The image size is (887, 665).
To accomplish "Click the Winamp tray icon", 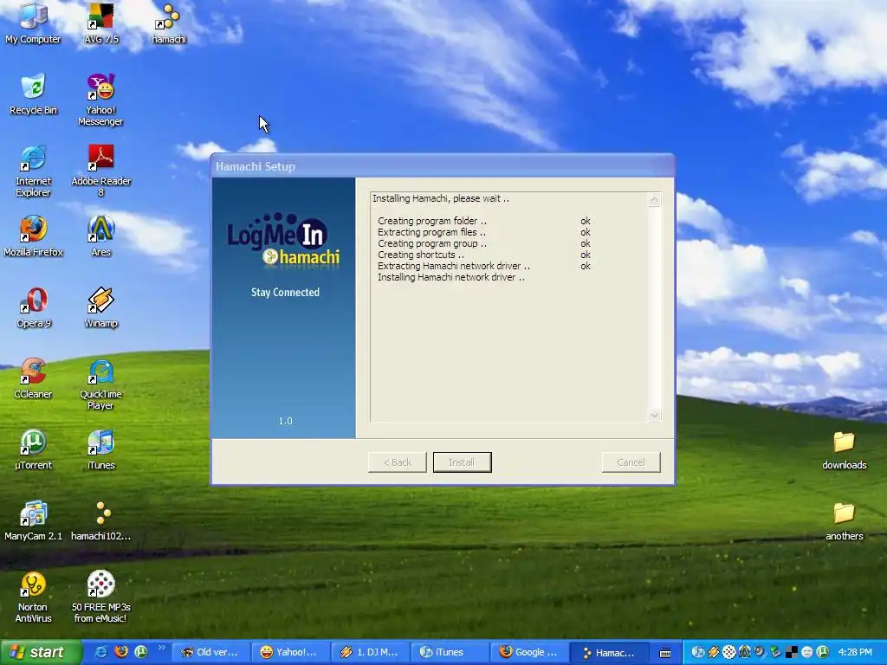I will pos(714,652).
